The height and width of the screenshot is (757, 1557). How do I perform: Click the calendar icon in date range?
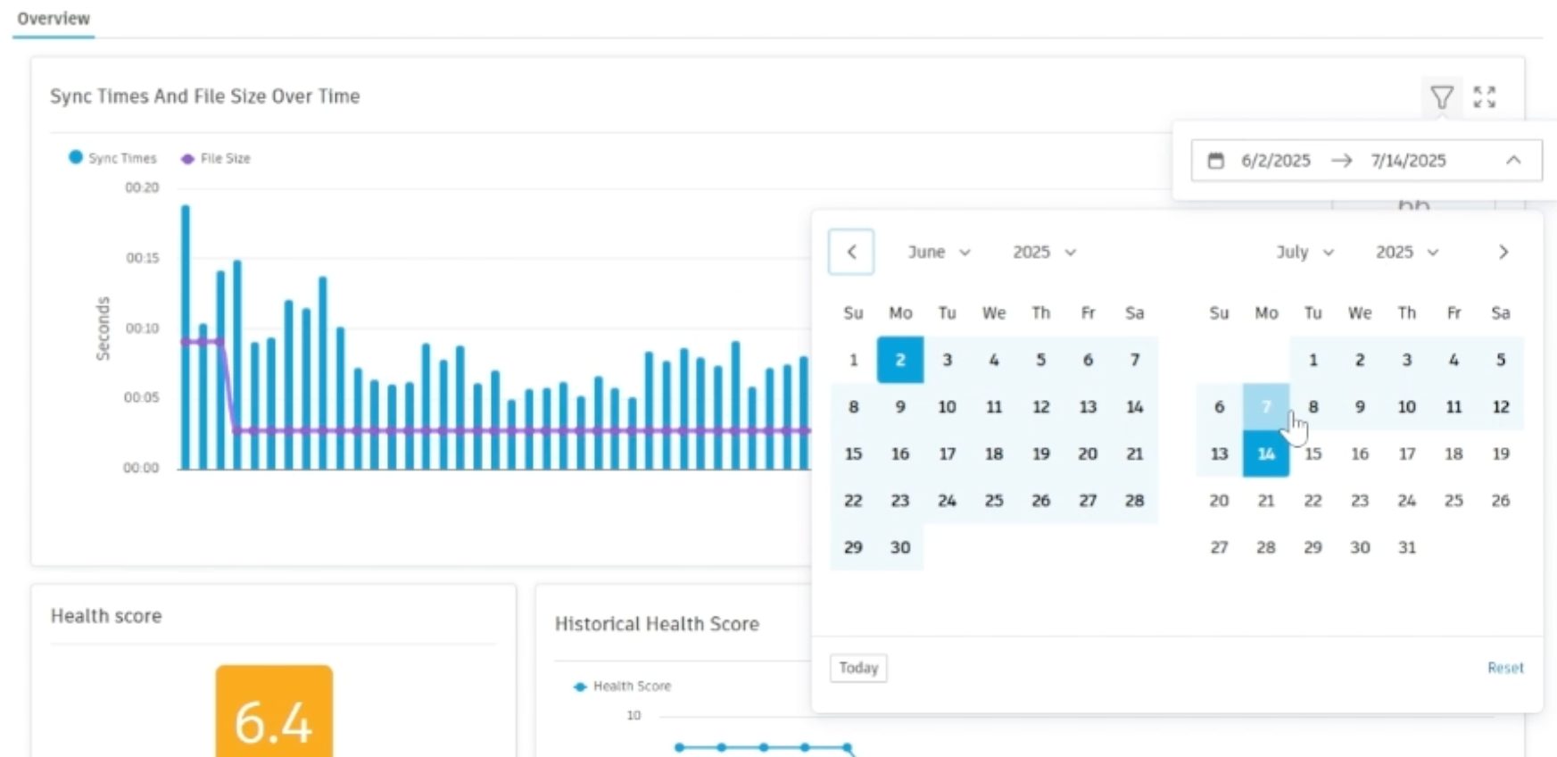(x=1215, y=161)
